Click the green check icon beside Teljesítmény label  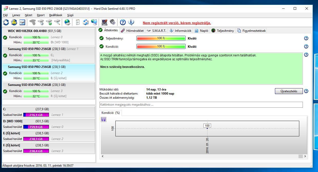pos(101,38)
